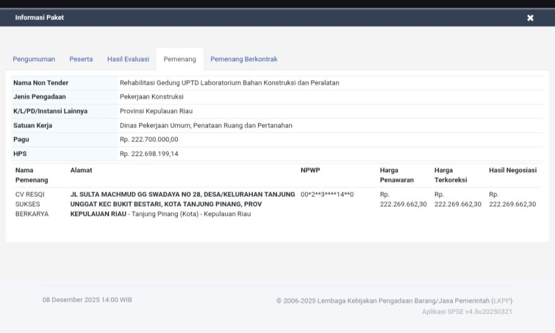Click the winner's address starting JL SULTA MACHMUD

[182, 204]
